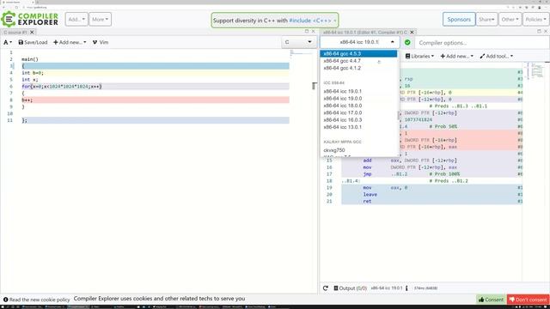
Task: Click the jmp instruction on assembly line 17
Action: coord(367,174)
